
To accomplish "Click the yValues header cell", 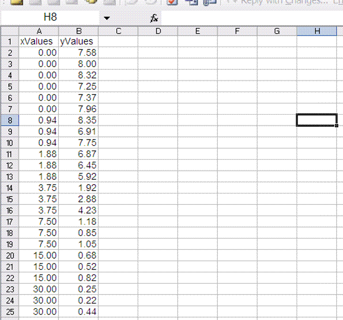I will (79, 41).
